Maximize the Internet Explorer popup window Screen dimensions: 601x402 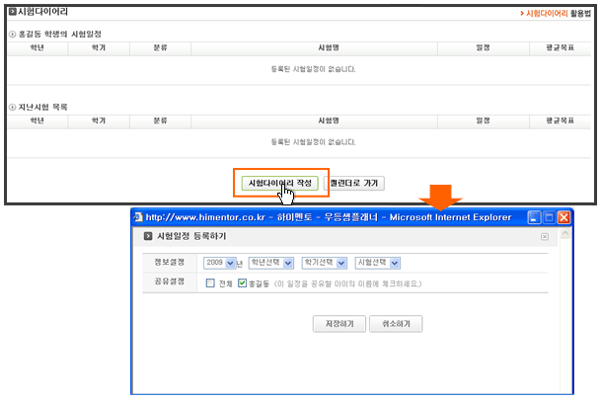[550, 216]
